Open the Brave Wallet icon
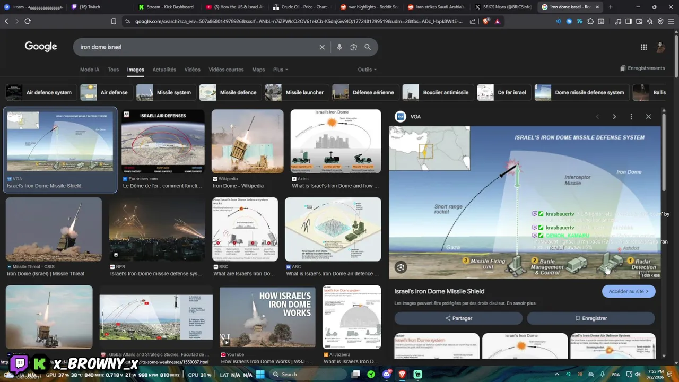Screen dimensions: 679x382 (x=639, y=21)
